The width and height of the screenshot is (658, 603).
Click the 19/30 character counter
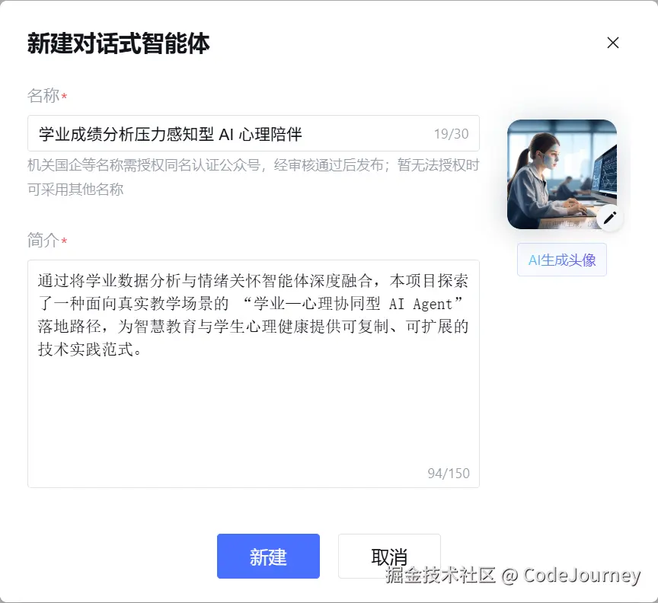451,134
